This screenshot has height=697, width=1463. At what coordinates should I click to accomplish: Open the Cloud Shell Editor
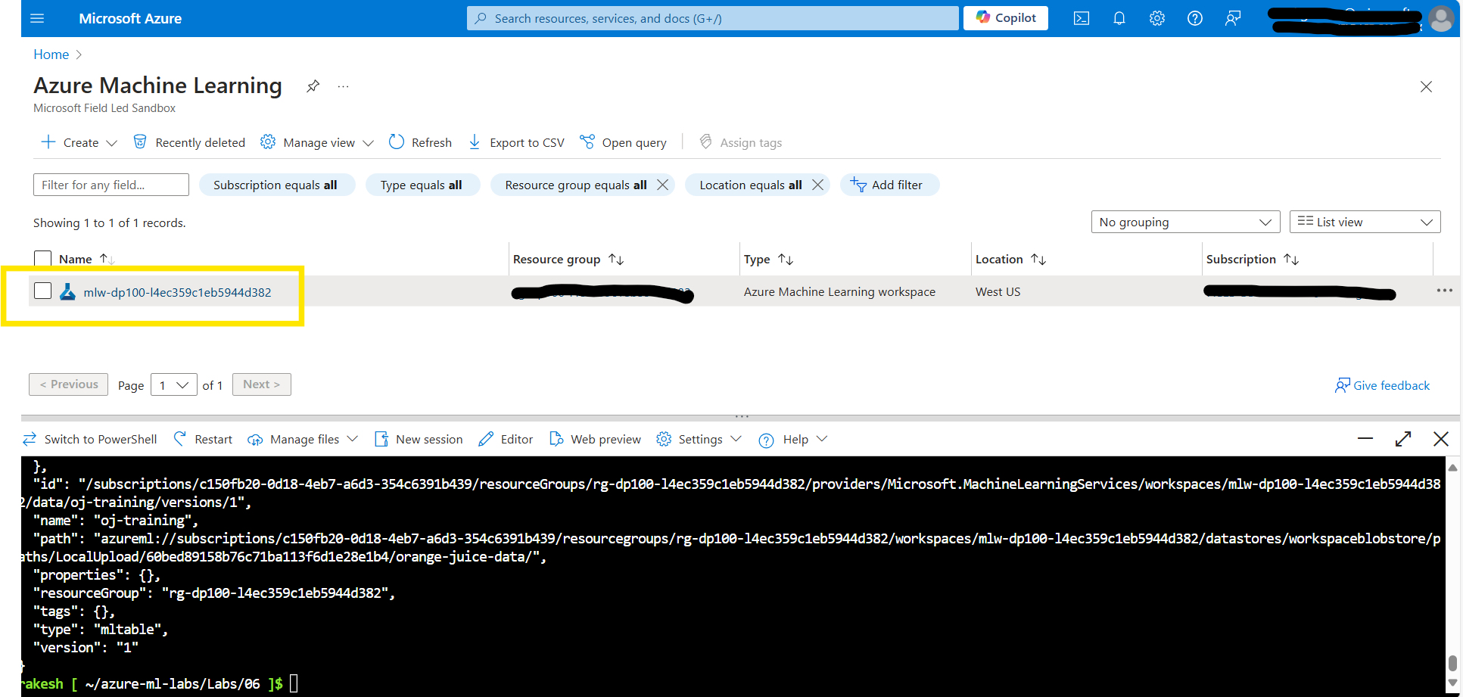[506, 439]
